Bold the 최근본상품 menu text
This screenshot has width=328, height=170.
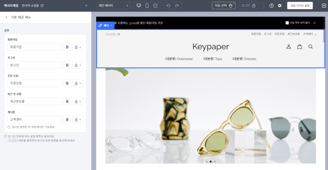tap(67, 101)
